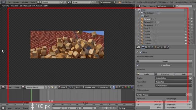The image size is (196, 110).
Task: Open the No Sync playback dropdown
Action: [126, 108]
